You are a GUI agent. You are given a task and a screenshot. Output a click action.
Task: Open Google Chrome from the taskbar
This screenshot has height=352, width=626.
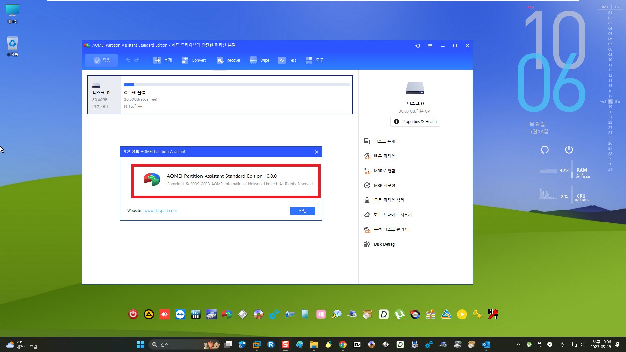343,344
